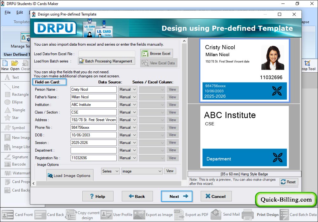Insert a New Image from sidebar
The width and height of the screenshot is (318, 222).
pos(17,138)
